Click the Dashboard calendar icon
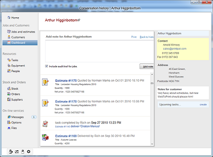213x157 pixels. pos(9,43)
